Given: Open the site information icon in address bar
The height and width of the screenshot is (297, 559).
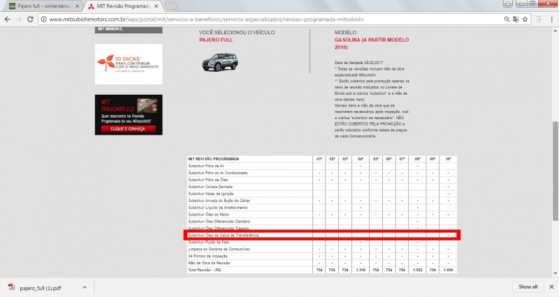Looking at the screenshot, I should click(x=43, y=20).
